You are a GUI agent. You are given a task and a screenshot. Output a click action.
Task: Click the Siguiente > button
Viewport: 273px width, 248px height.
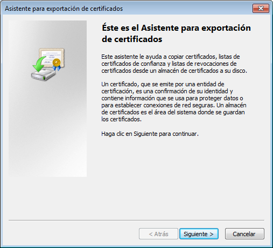click(x=199, y=234)
